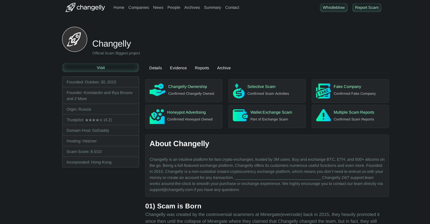
Task: Open the Reports tab
Action: click(202, 68)
